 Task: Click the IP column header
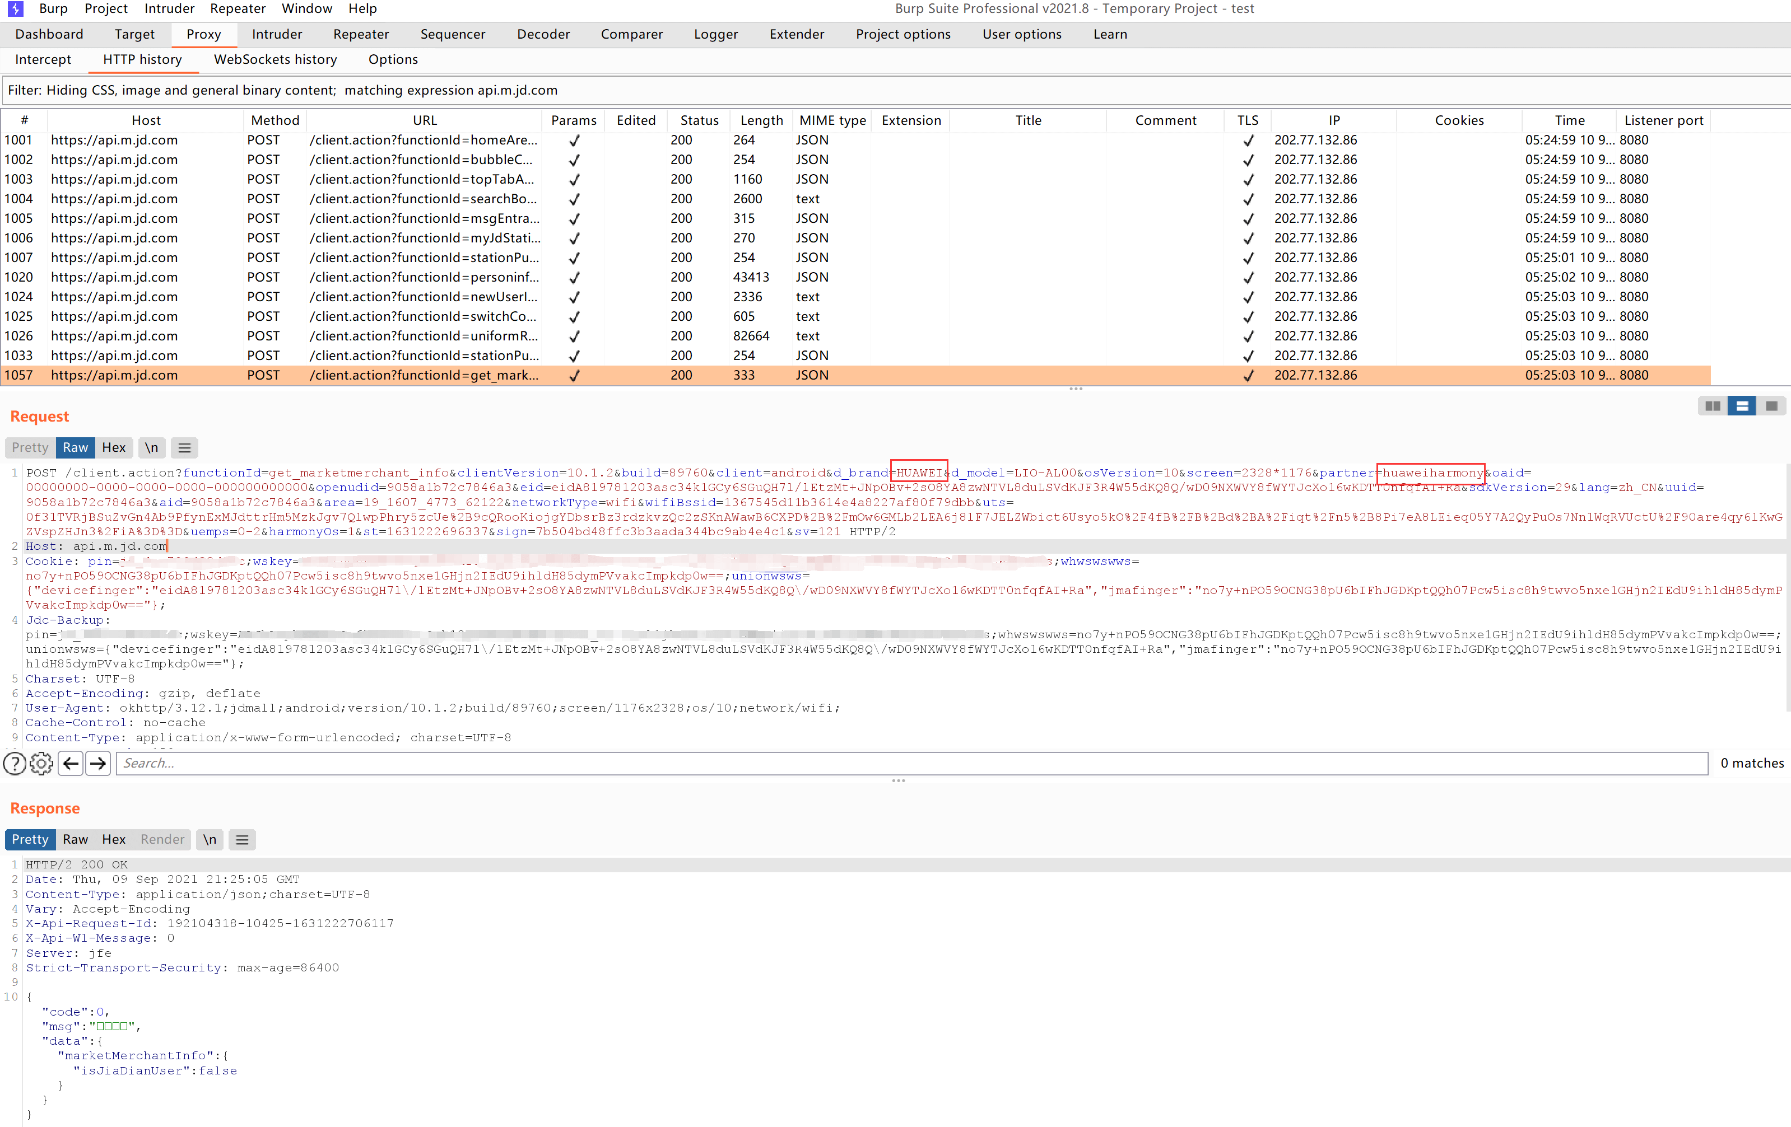(1334, 120)
